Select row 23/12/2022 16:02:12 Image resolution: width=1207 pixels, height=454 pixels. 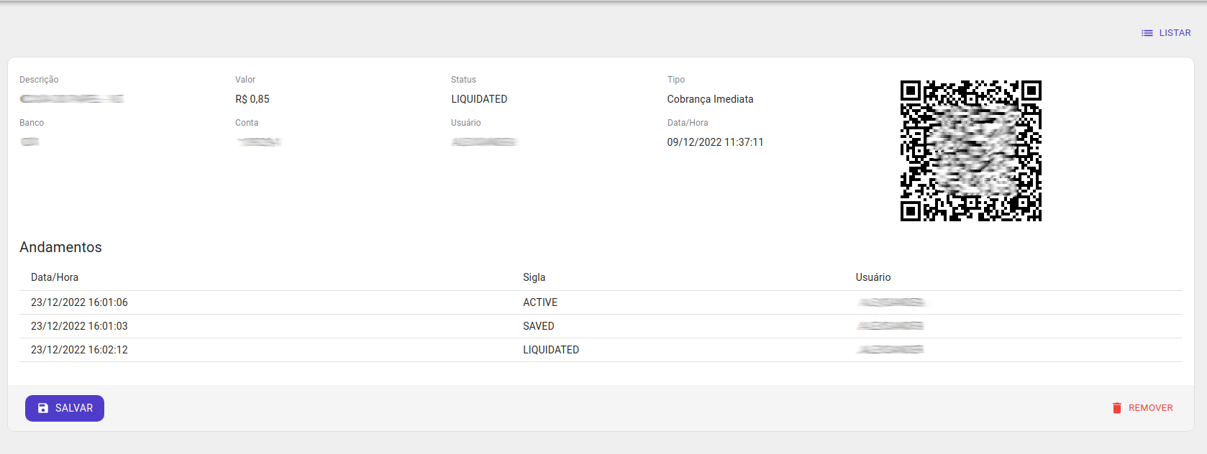click(x=601, y=350)
